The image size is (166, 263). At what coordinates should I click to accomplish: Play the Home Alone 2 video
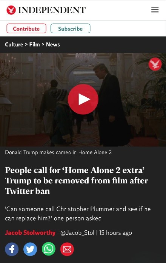pos(83,99)
